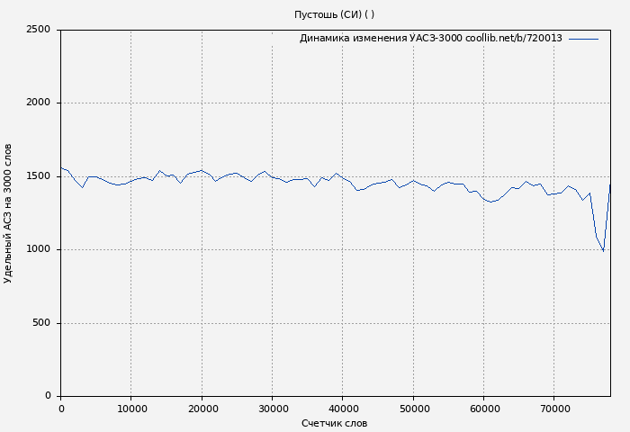Click the legend text "Динамика изменения УАСЗ-3000"

pyautogui.click(x=381, y=39)
